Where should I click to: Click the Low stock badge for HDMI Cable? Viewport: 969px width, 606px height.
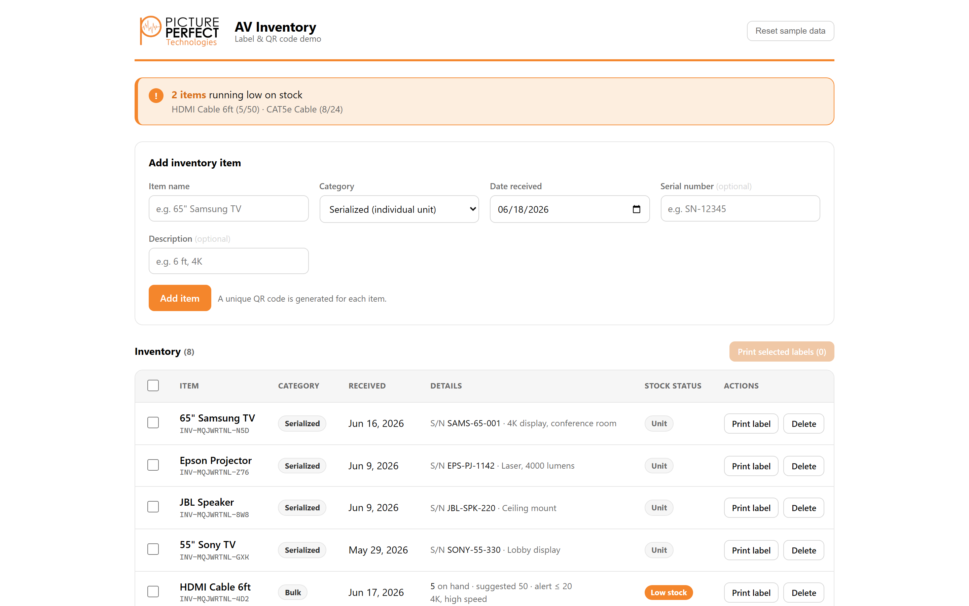coord(668,593)
